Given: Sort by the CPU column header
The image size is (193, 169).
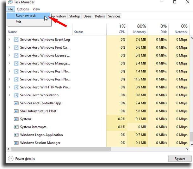Looking at the screenshot, I should point(117,29).
